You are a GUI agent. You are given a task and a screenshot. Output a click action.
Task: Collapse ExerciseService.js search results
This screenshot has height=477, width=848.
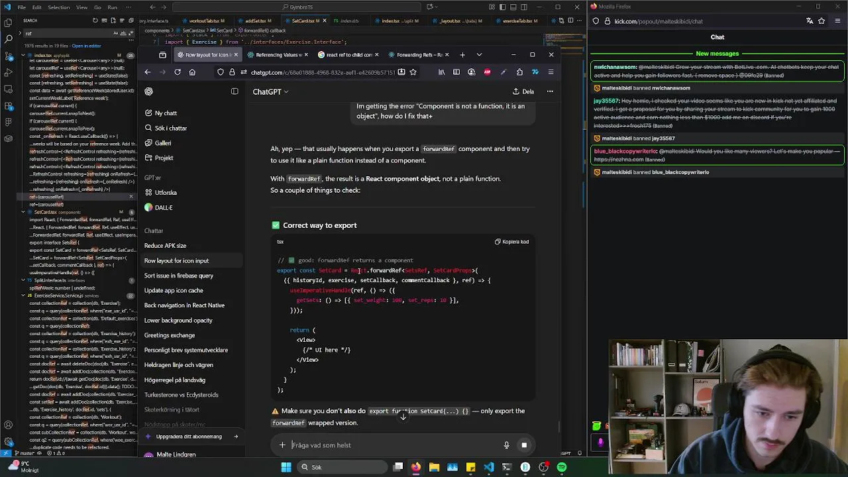23,295
